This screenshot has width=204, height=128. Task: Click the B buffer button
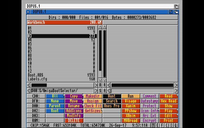click(100, 85)
